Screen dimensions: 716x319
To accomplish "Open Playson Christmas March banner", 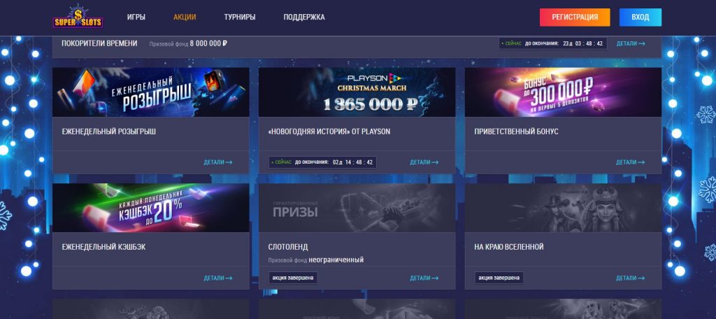I will [357, 92].
